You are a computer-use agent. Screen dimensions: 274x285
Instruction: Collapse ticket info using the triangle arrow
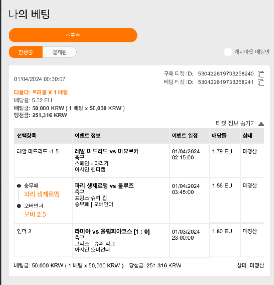(x=261, y=124)
